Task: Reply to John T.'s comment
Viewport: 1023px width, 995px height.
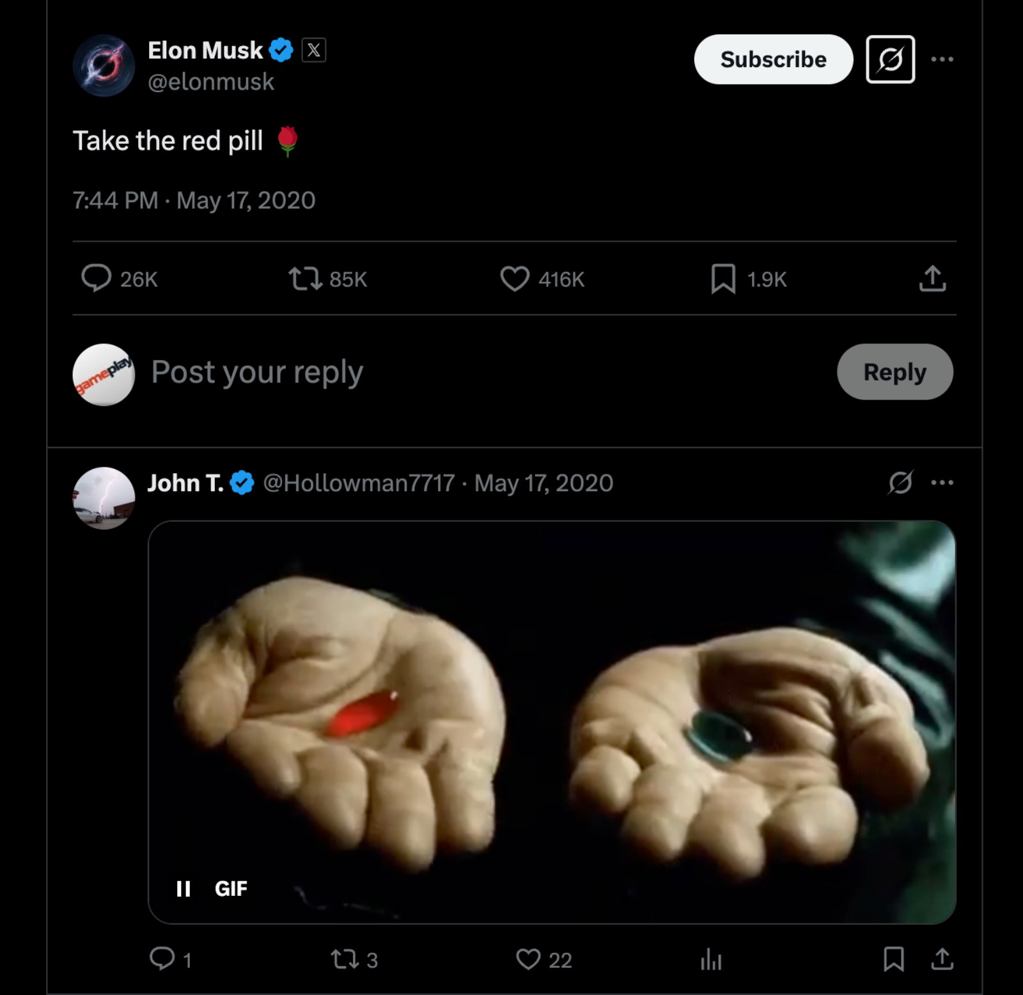Action: click(162, 959)
